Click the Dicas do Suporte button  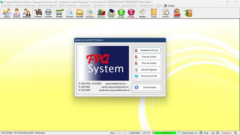point(147,63)
